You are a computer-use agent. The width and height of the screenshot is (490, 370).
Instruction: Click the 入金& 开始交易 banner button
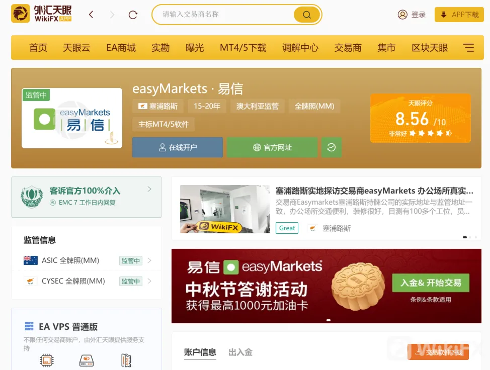point(431,283)
